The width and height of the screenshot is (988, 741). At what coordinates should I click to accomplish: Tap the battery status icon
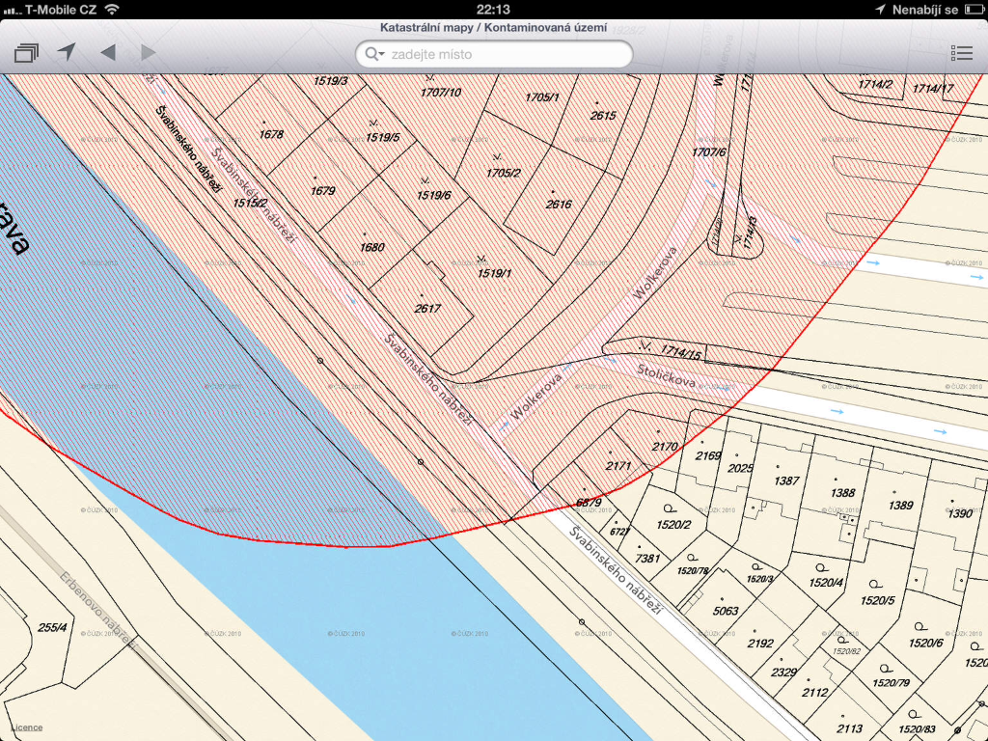pyautogui.click(x=974, y=10)
